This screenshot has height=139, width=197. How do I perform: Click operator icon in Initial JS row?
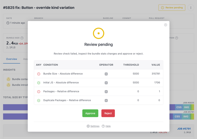(x=106, y=83)
